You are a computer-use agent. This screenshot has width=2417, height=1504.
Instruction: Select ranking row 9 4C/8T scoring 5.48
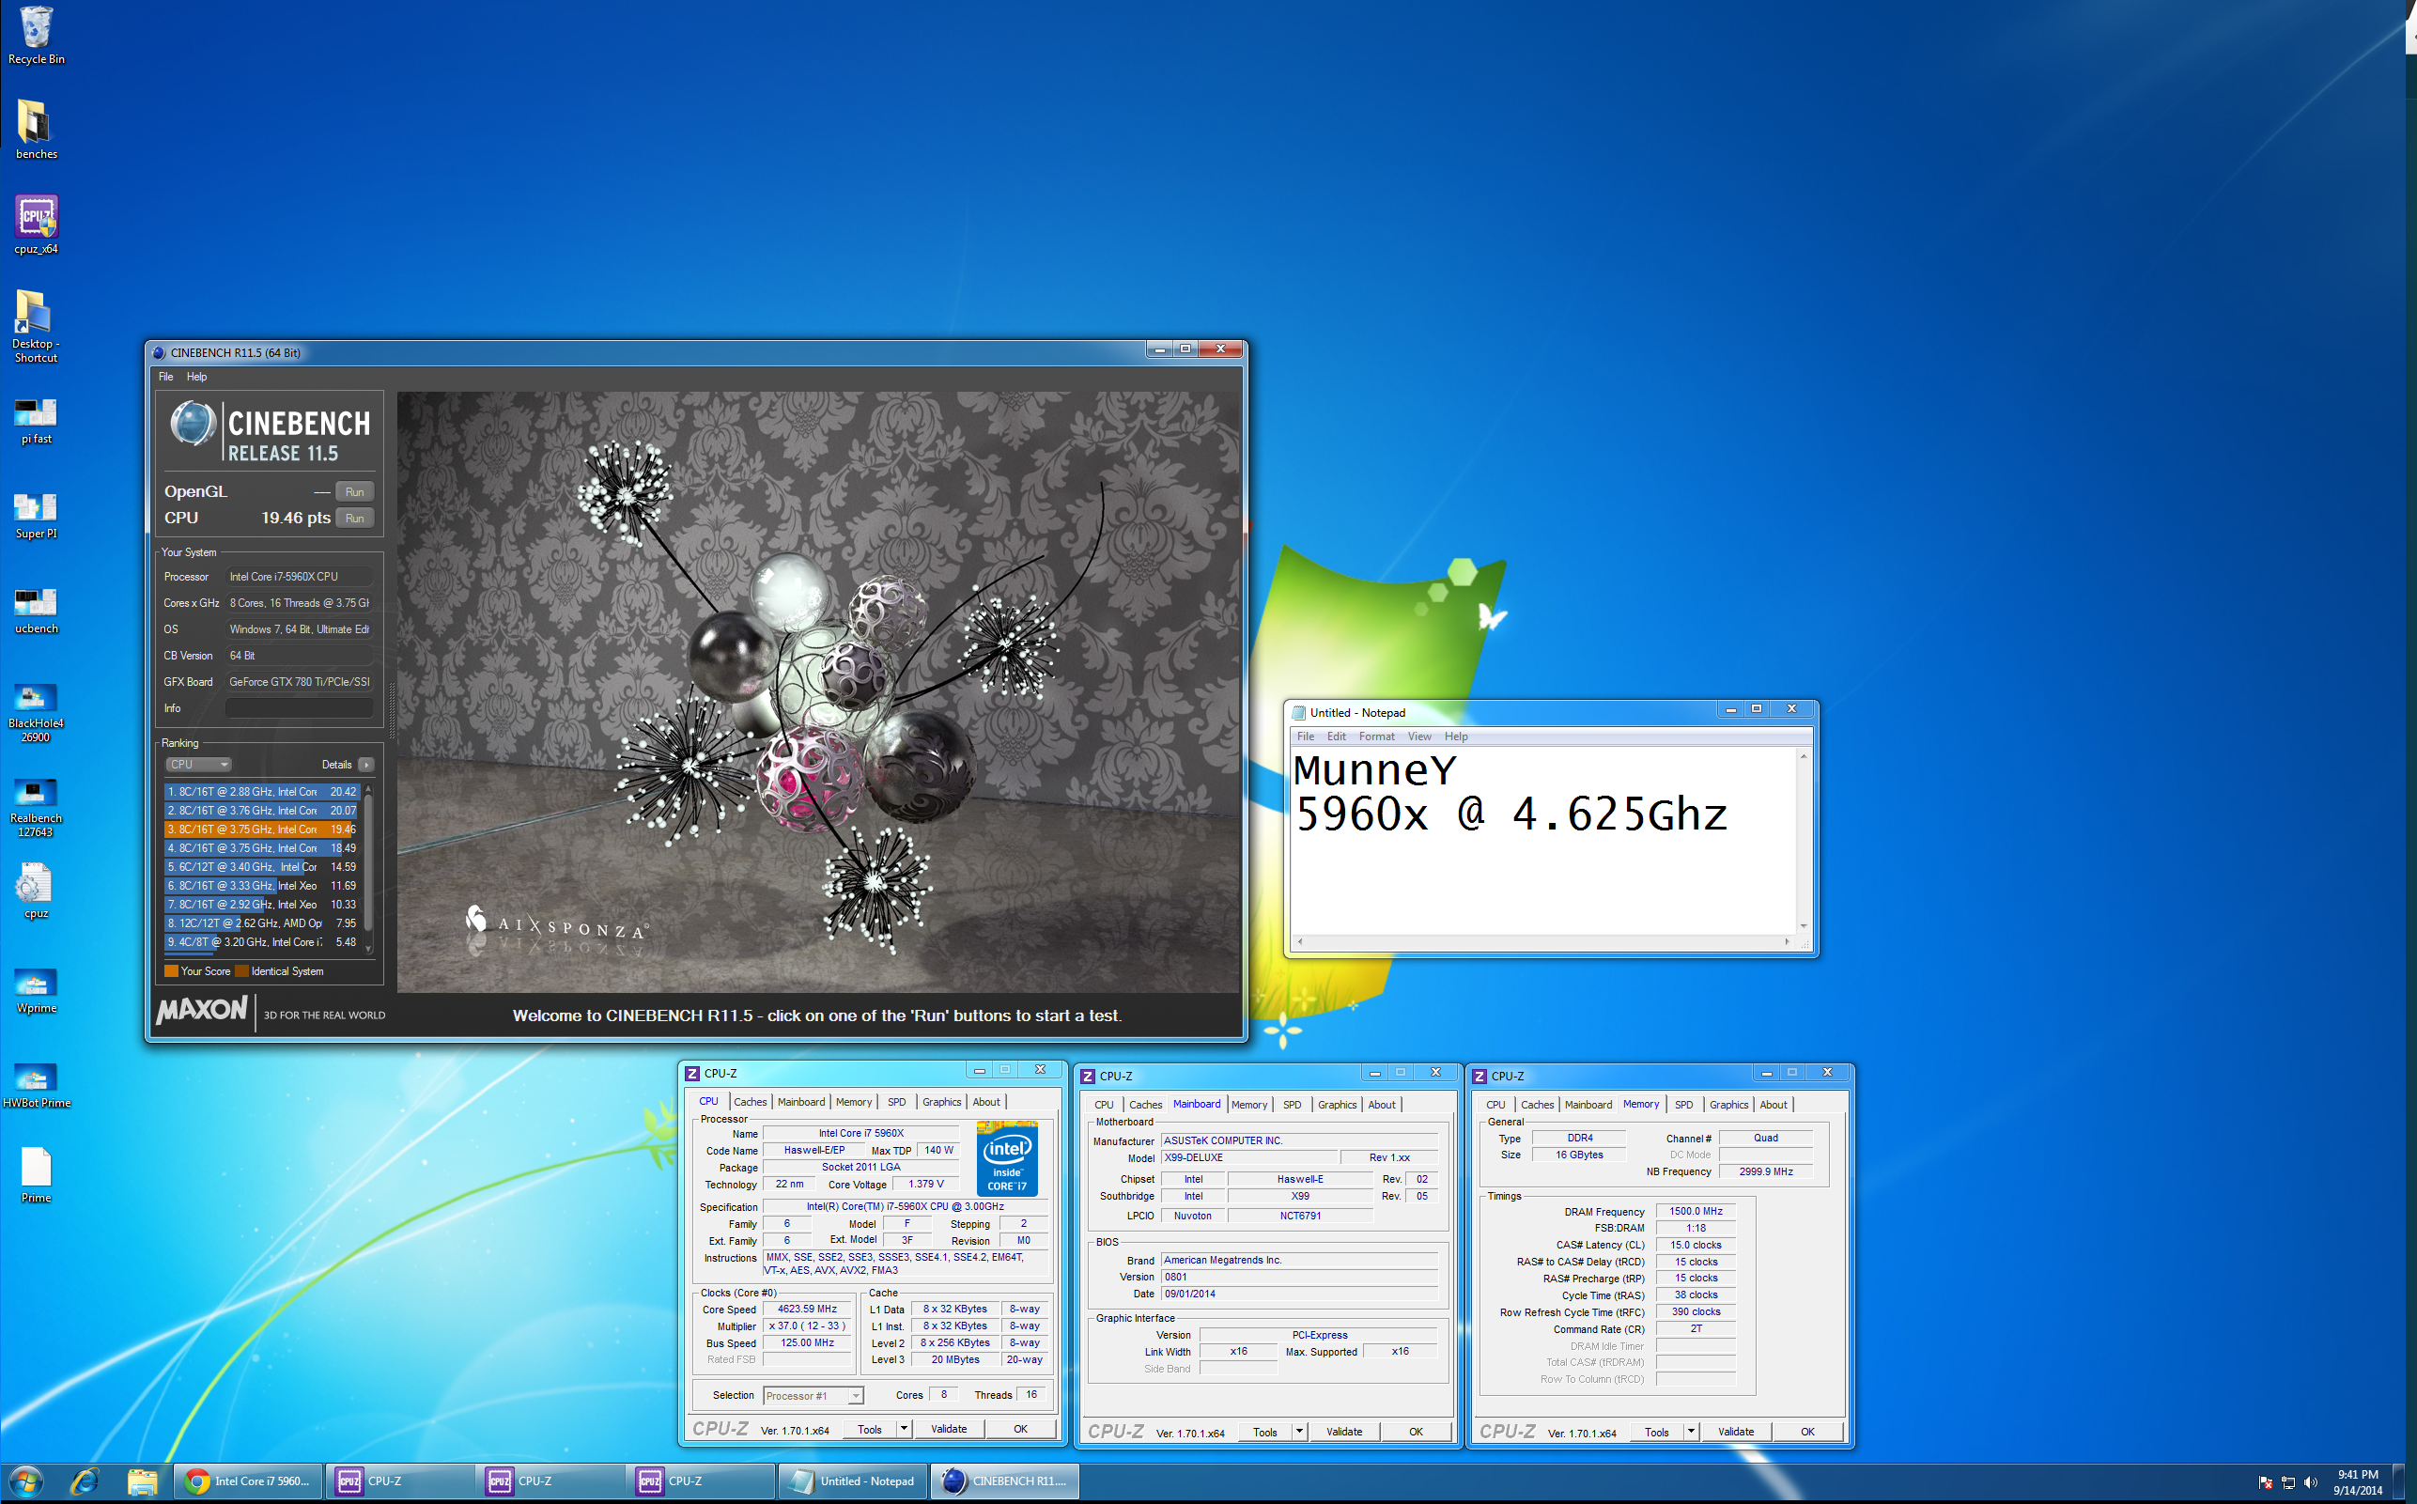click(x=261, y=942)
